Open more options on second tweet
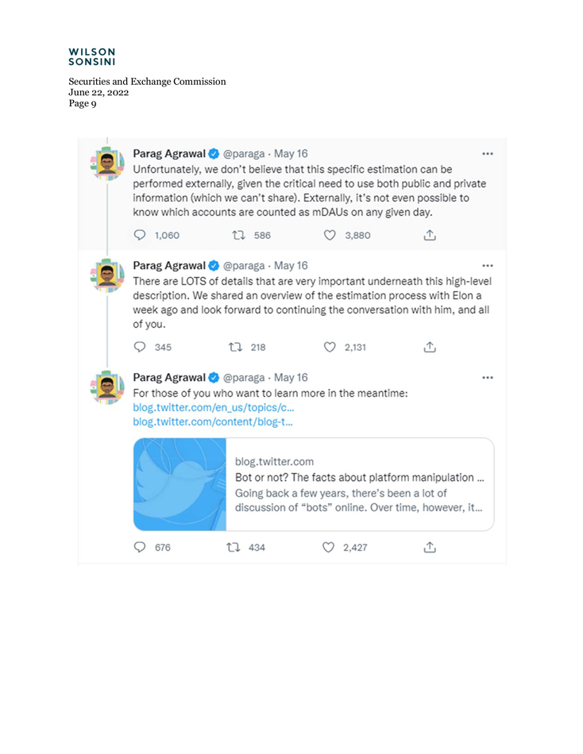Image resolution: width=583 pixels, height=754 pixels. coord(488,266)
